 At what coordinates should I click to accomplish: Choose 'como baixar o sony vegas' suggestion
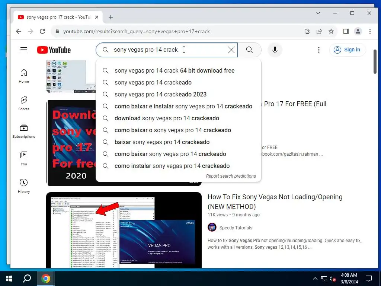[x=179, y=130]
